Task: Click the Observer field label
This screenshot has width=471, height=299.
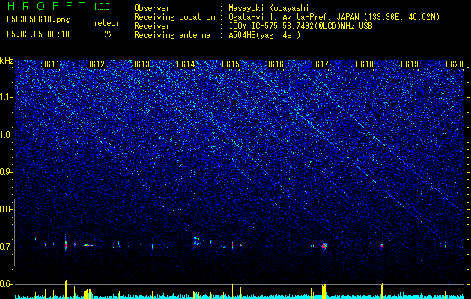Action: (x=152, y=8)
